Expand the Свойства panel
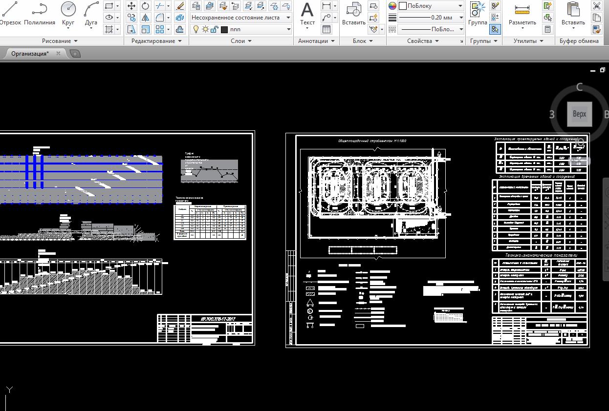 coord(423,41)
